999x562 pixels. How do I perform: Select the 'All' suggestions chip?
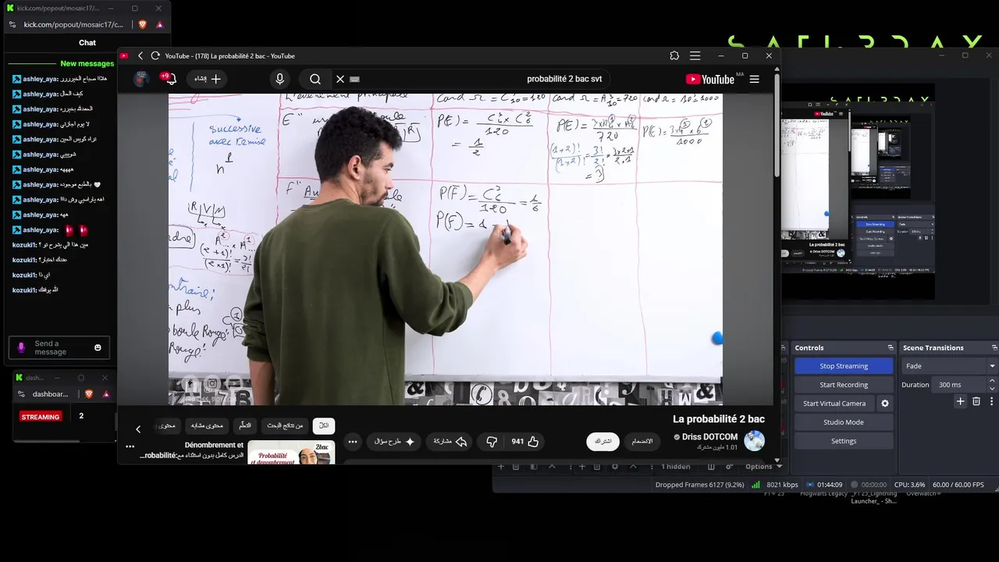click(x=323, y=425)
